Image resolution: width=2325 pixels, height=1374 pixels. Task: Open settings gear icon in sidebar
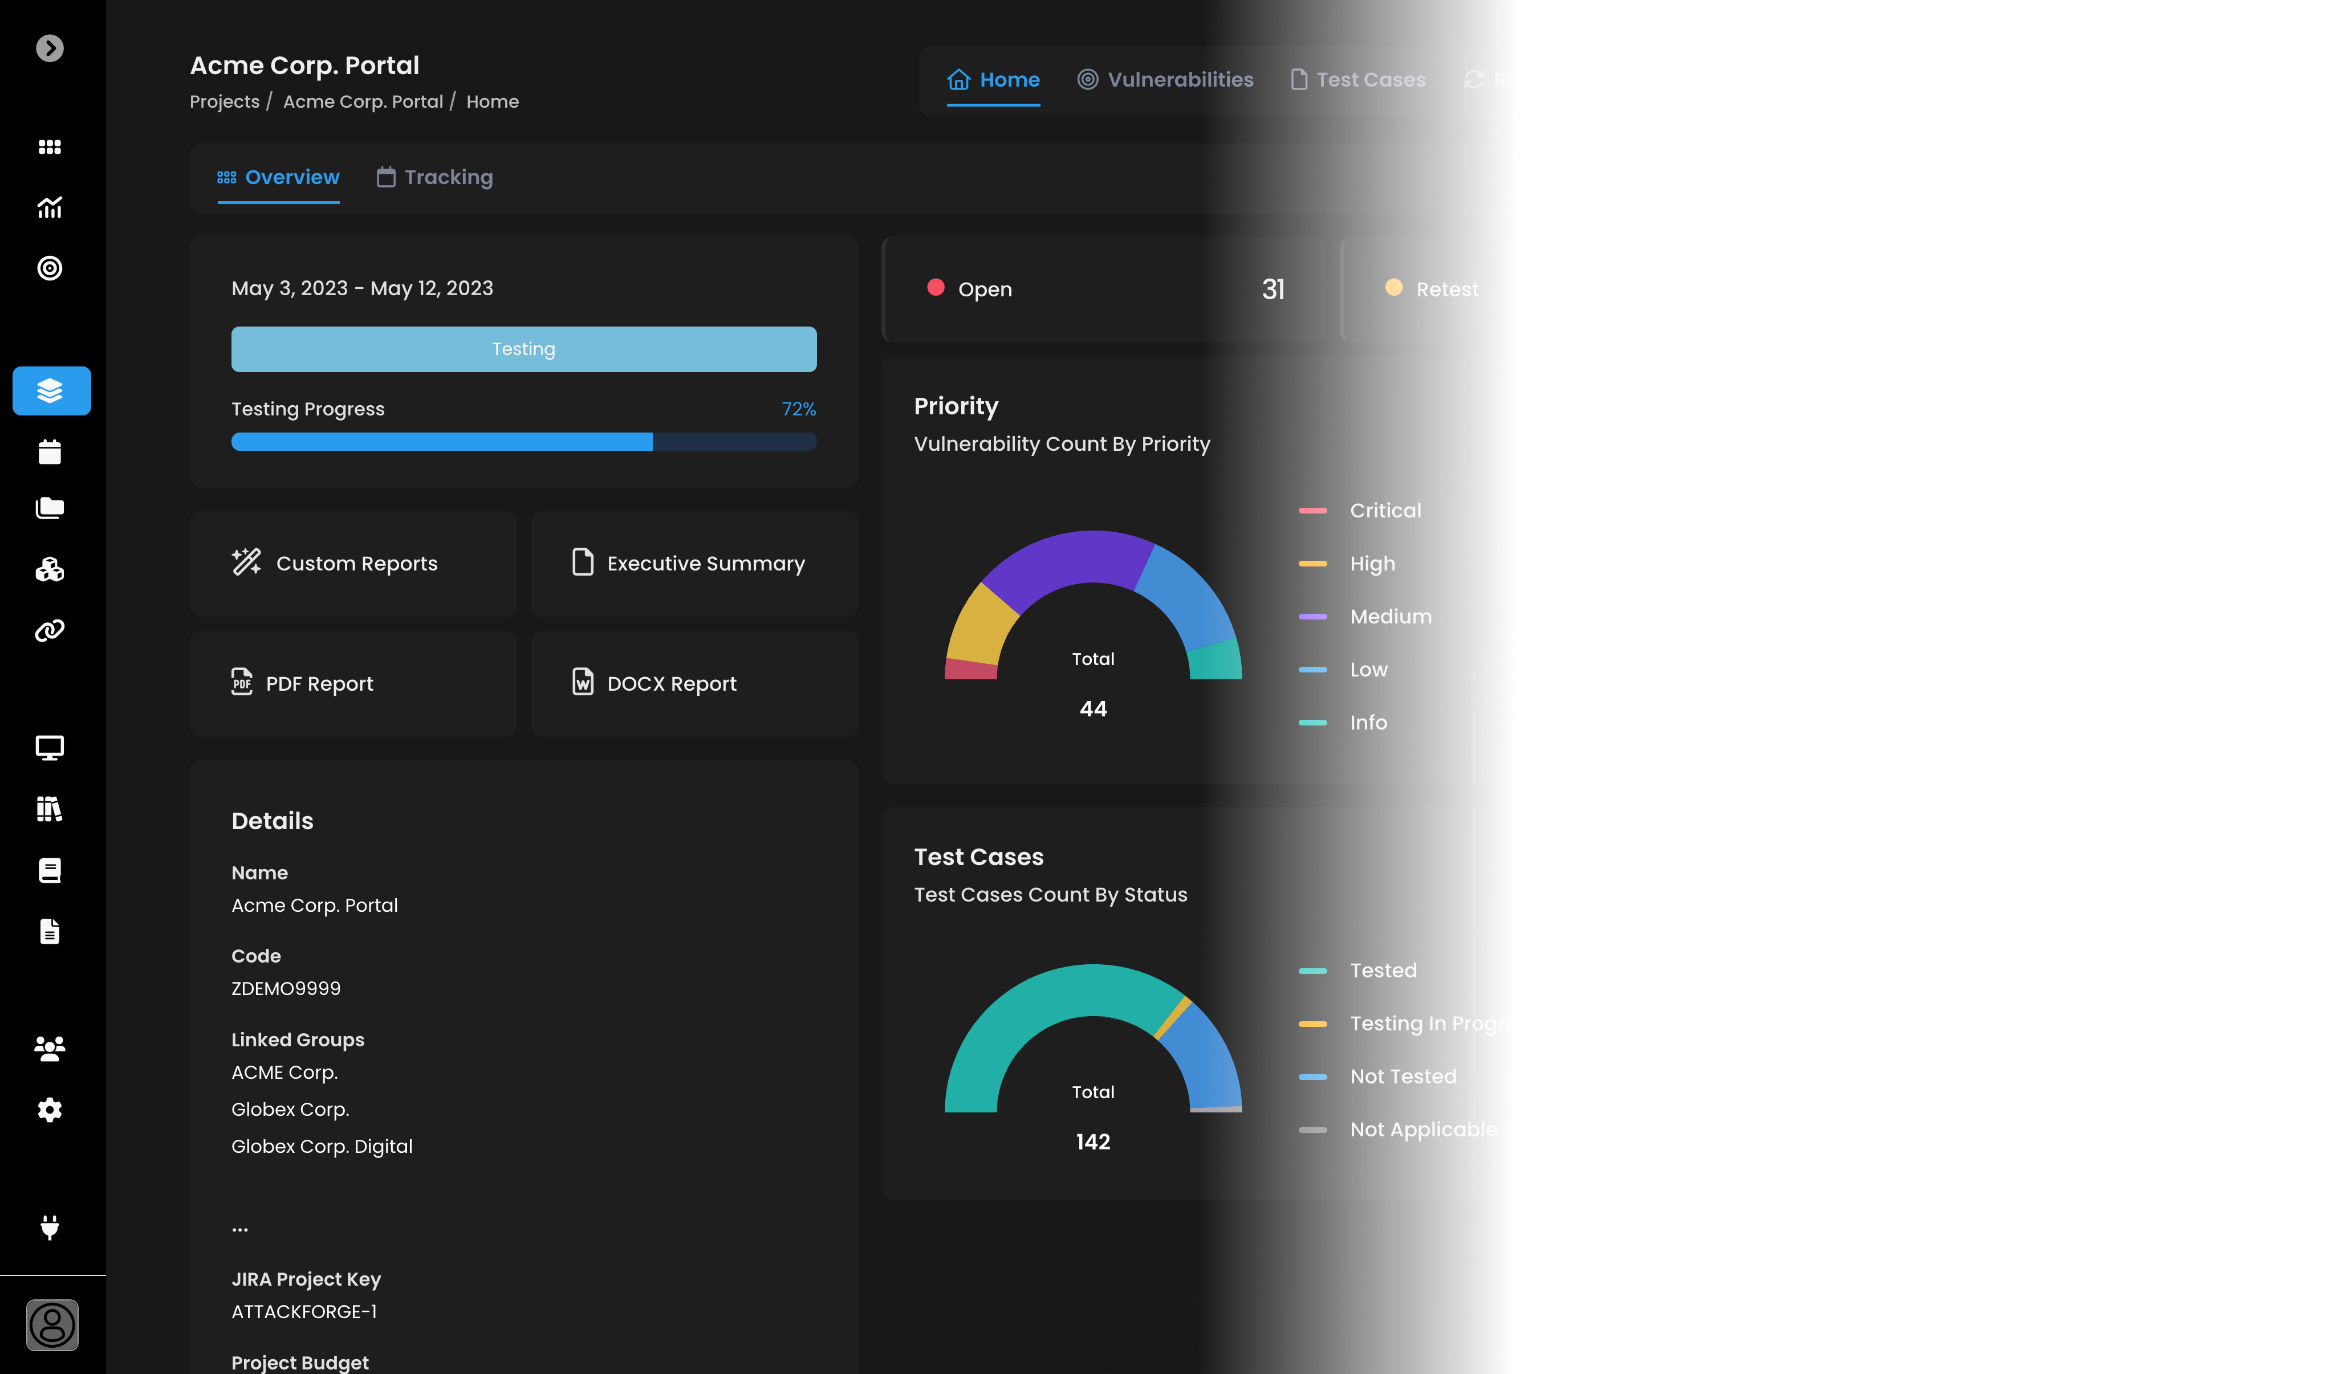(50, 1109)
